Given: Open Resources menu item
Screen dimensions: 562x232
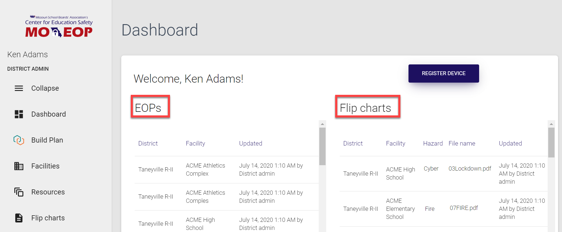Looking at the screenshot, I should click(x=48, y=192).
